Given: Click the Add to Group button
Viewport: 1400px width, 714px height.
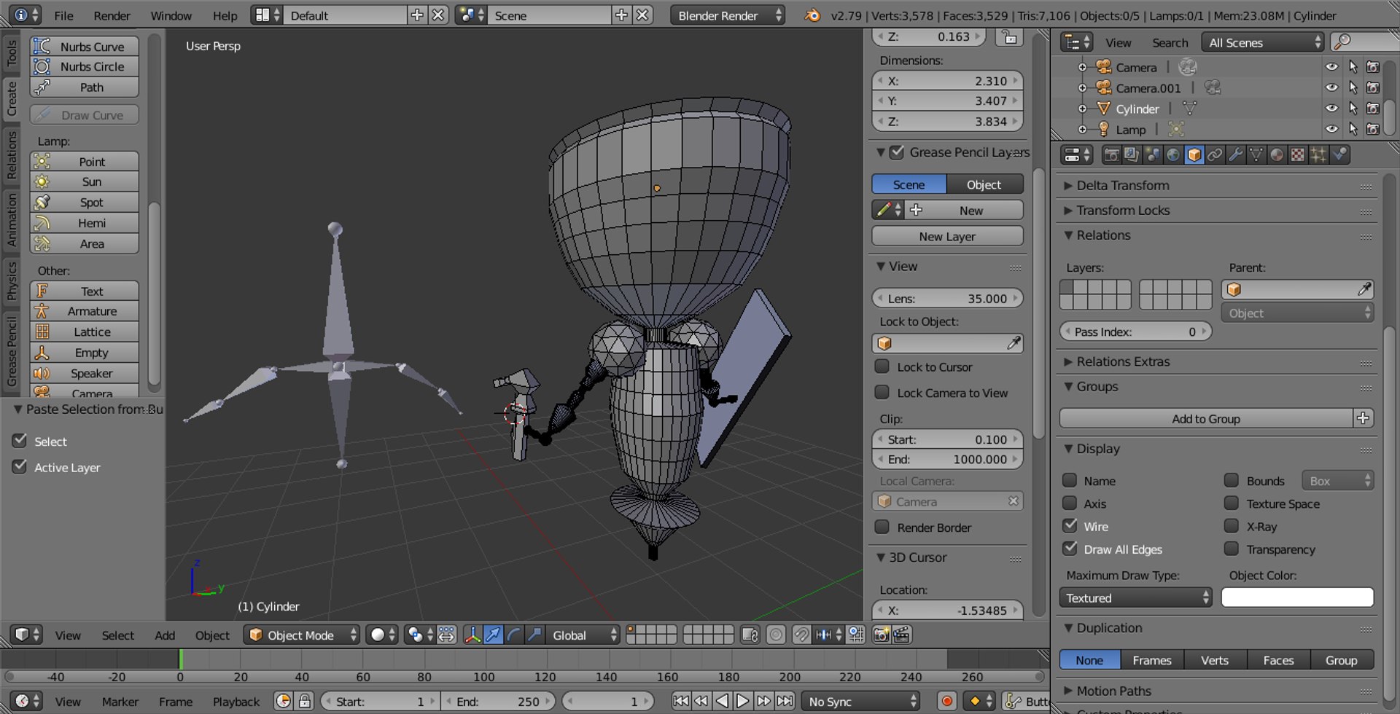Looking at the screenshot, I should click(x=1206, y=418).
